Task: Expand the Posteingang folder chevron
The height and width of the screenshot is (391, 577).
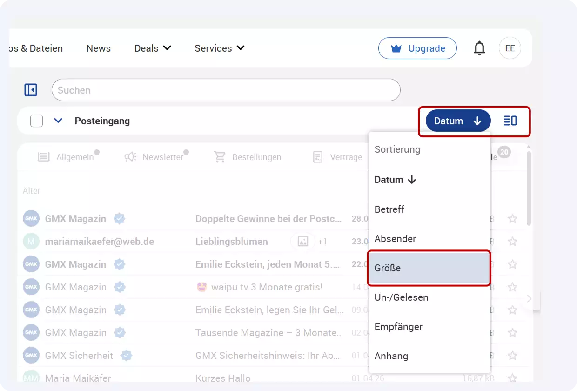Action: tap(58, 120)
